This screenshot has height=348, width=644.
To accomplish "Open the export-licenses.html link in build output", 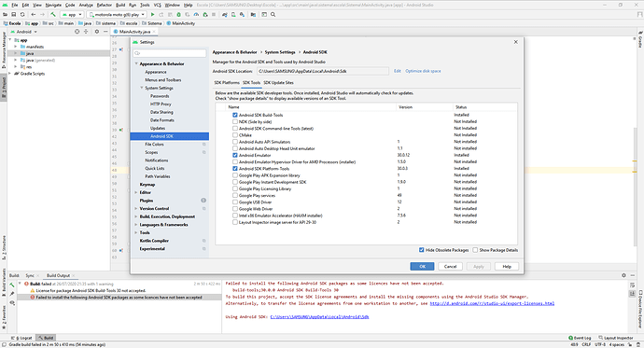I will (492, 303).
